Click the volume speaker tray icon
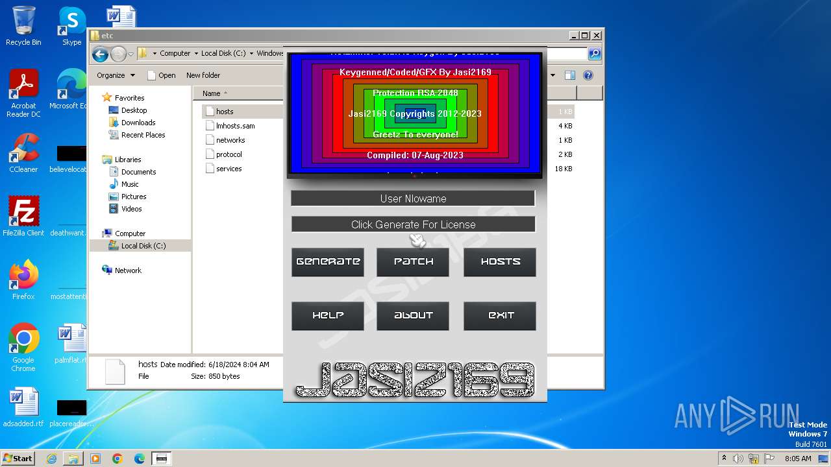 click(x=739, y=459)
